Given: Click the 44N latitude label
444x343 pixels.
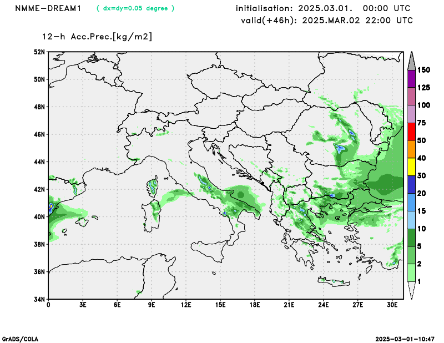Looking at the screenshot, I should click(x=39, y=162).
